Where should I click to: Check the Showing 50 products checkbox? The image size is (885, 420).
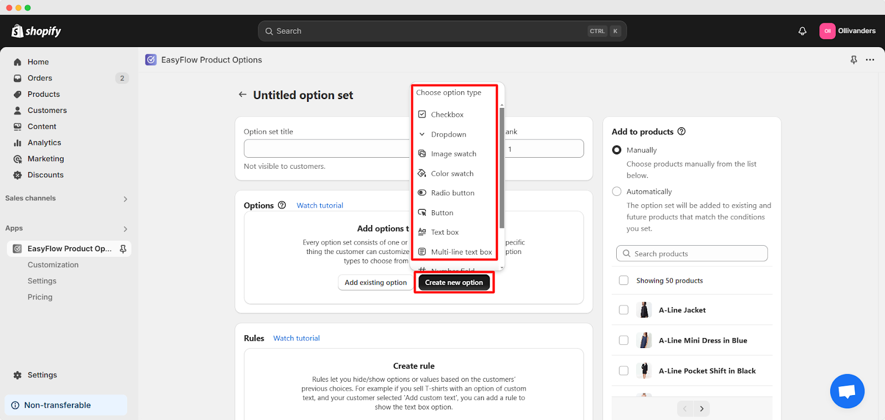click(623, 281)
